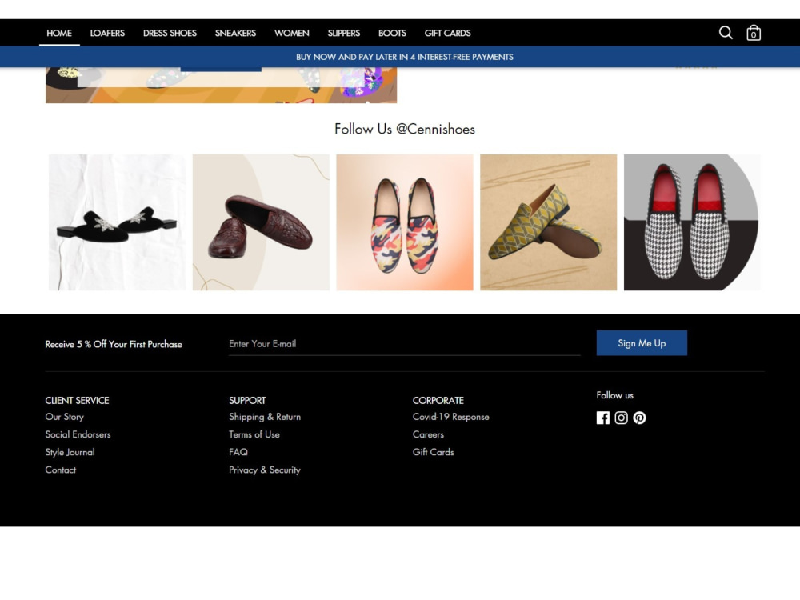Open the Careers link
Screen dimensions: 800x600
[428, 434]
